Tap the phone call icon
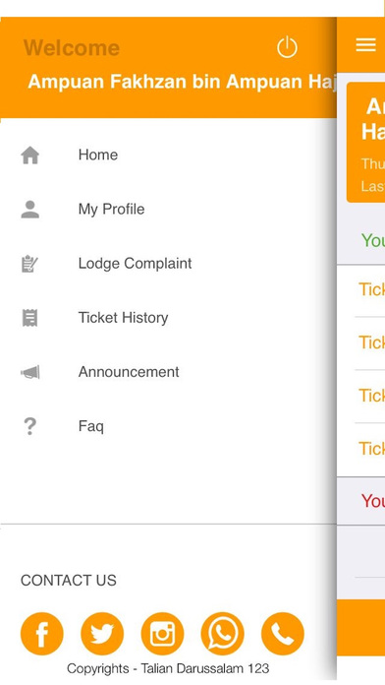This screenshot has height=685, width=385. (x=283, y=634)
